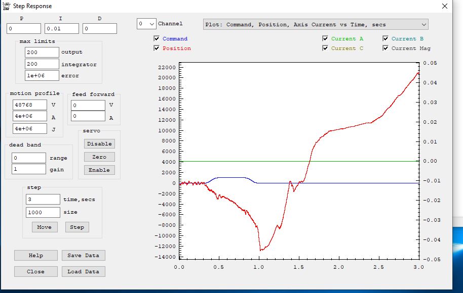Disable the Current B plot checkbox
This screenshot has width=463, height=293.
(386, 39)
